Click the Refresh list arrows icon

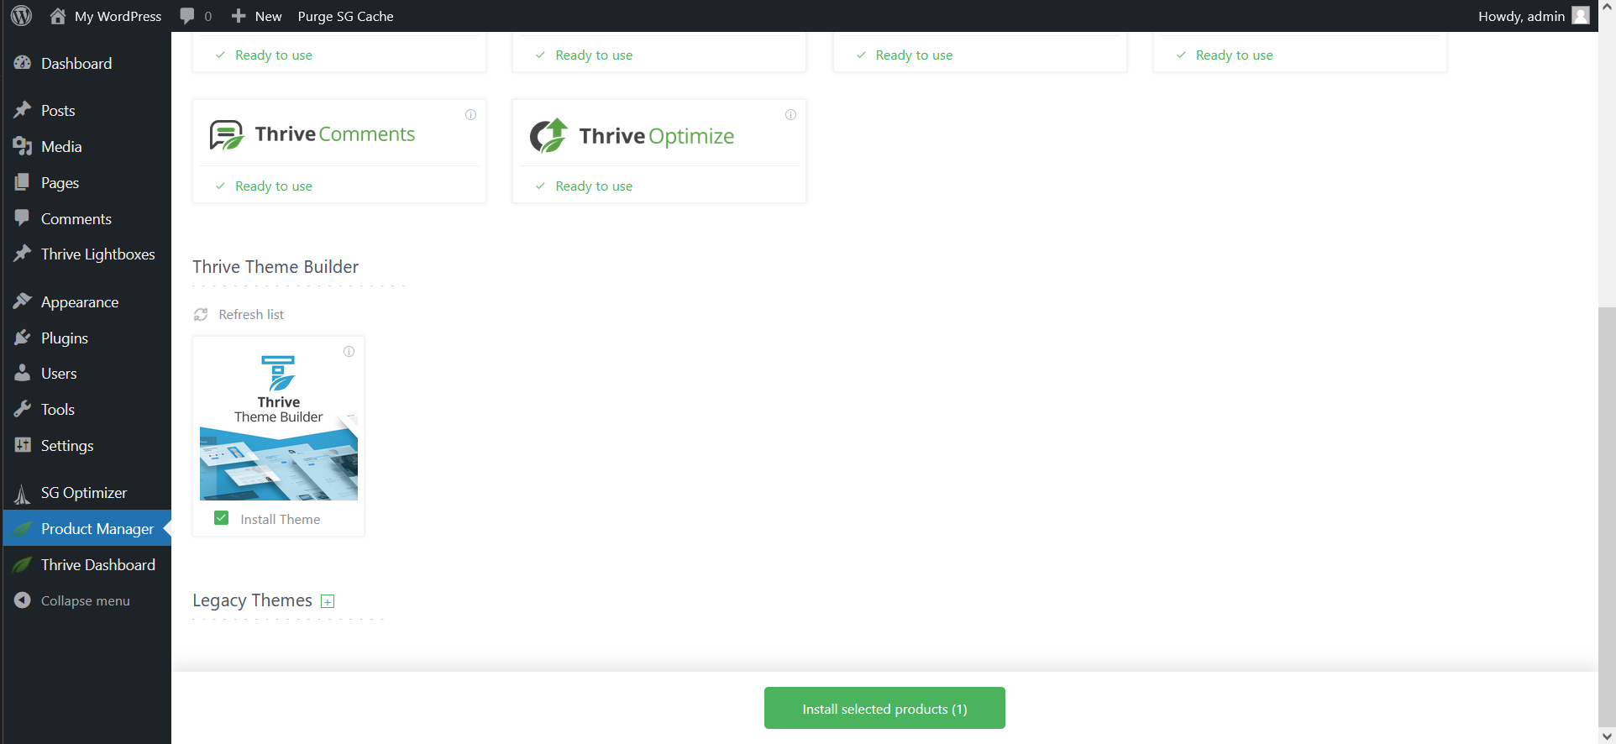(201, 314)
